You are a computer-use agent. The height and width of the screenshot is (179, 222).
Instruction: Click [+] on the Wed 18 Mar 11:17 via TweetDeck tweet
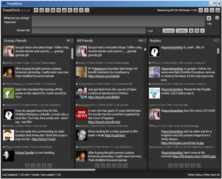coord(94,147)
